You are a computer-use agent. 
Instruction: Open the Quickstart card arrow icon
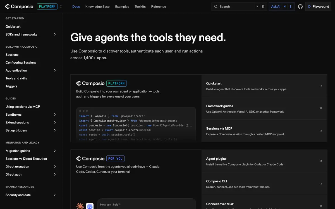[x=321, y=86]
